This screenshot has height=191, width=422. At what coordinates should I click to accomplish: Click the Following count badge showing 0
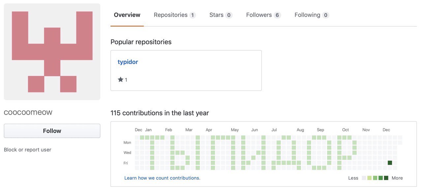pos(326,15)
